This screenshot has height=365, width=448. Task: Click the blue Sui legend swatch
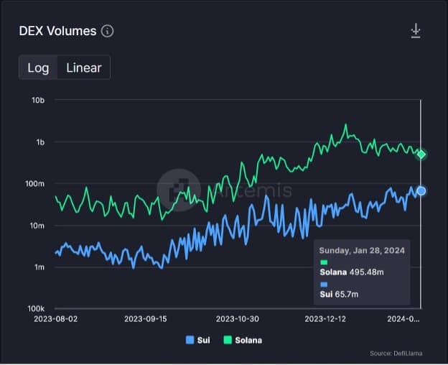click(x=190, y=340)
